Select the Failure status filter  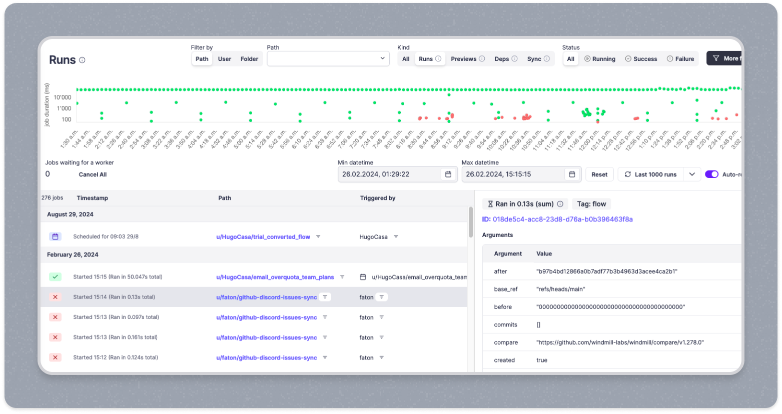680,59
